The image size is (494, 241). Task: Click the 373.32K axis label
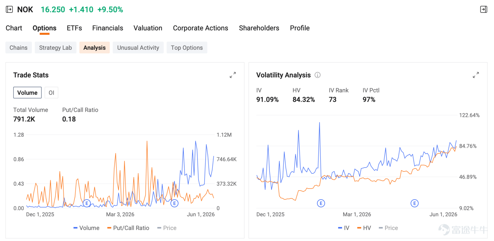(227, 184)
